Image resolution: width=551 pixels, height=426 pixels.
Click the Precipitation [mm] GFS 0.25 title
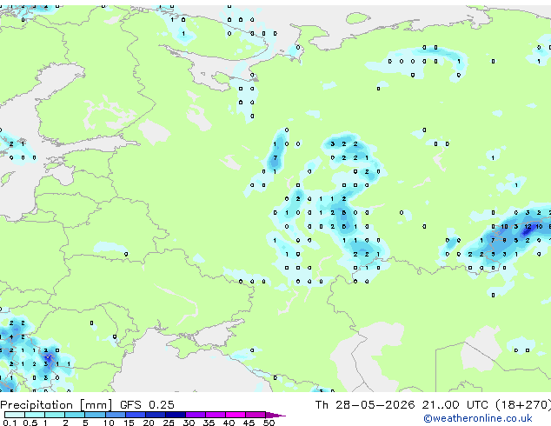coord(87,405)
